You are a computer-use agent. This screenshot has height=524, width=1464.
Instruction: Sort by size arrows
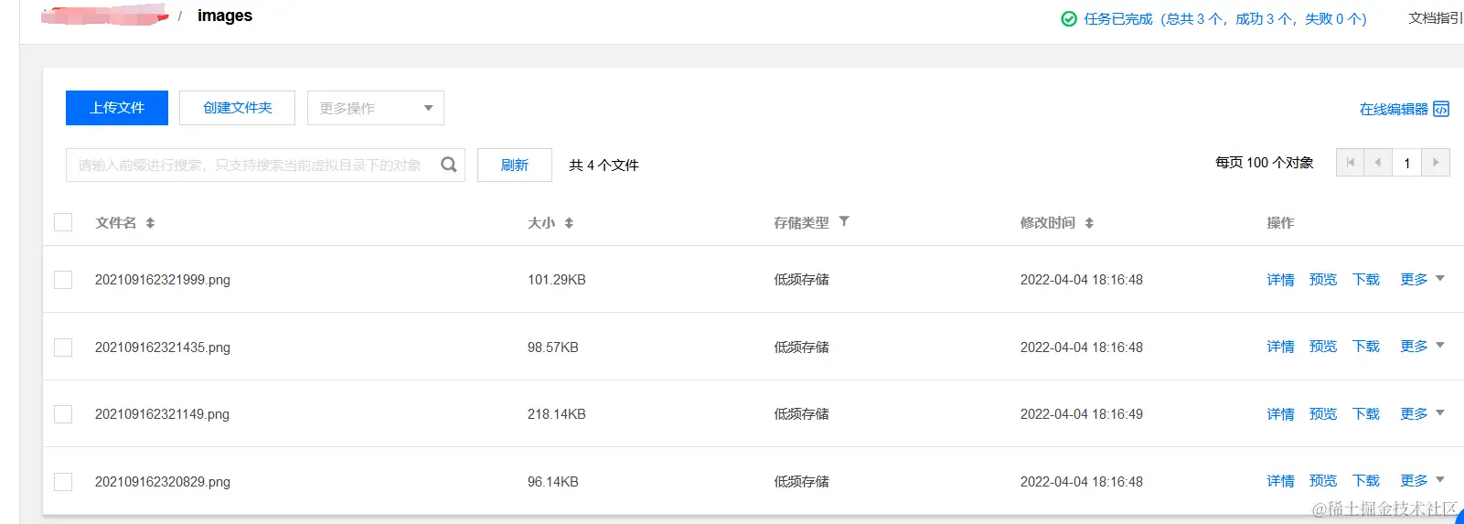569,223
